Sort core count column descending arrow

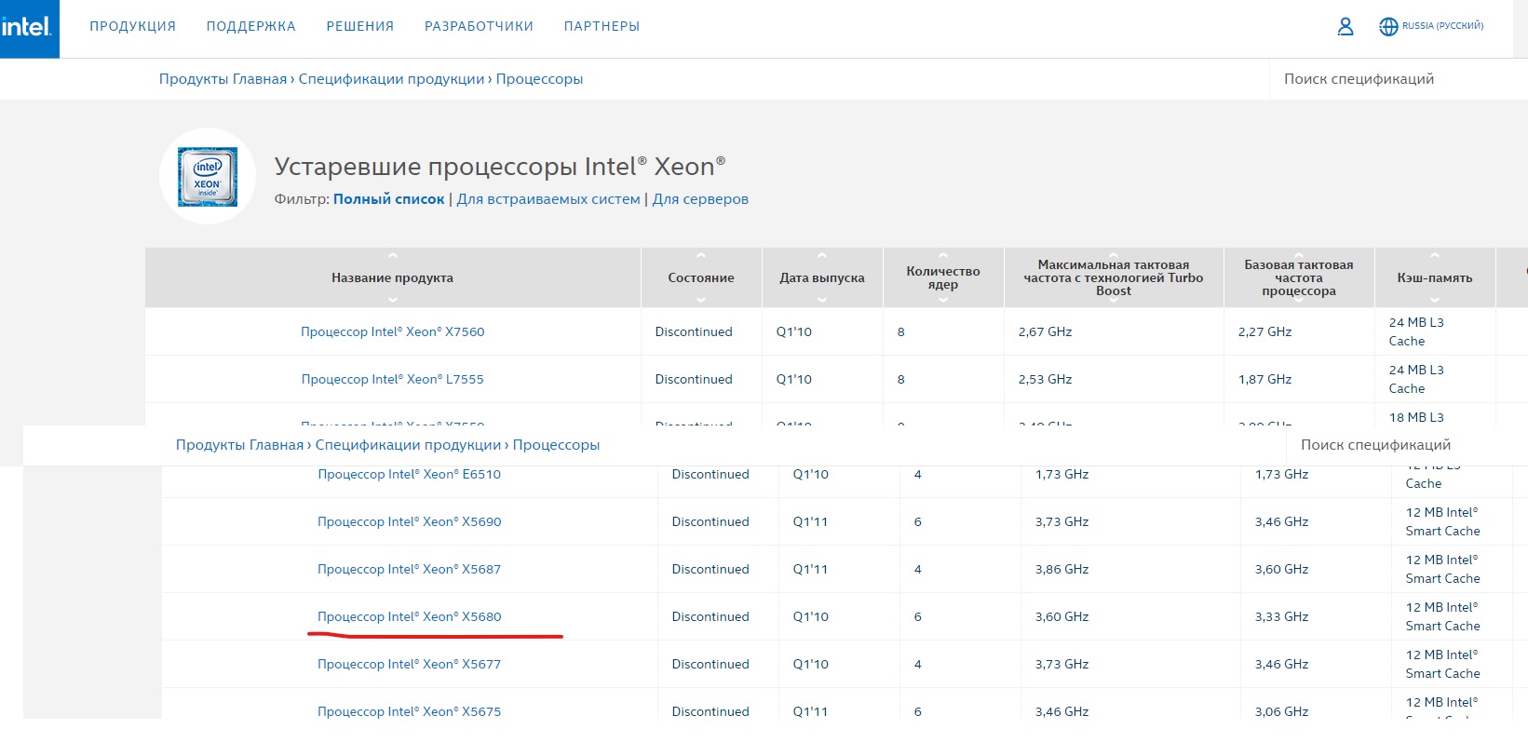pyautogui.click(x=942, y=300)
